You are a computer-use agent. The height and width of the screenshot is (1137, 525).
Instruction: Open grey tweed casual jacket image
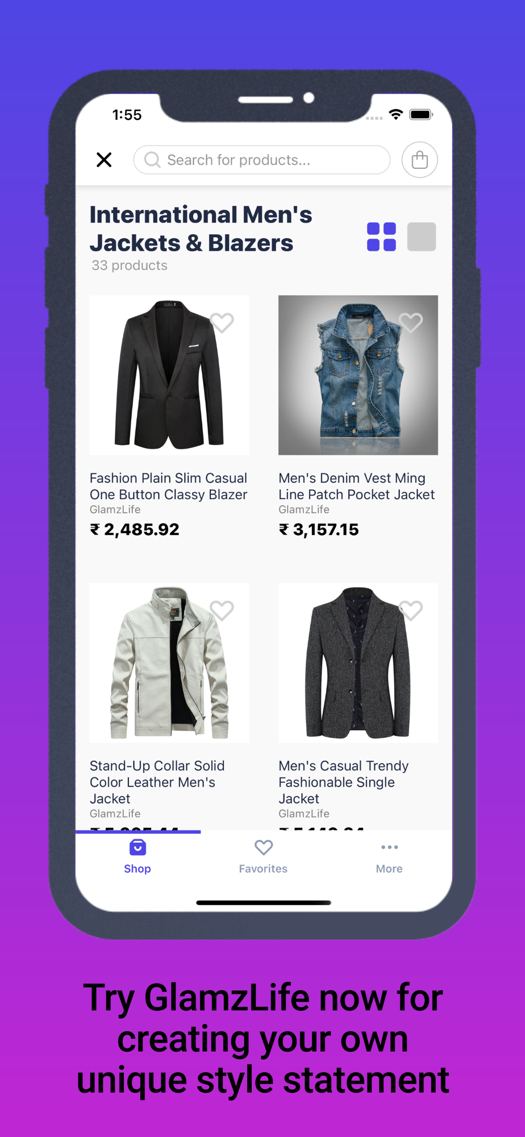click(358, 663)
